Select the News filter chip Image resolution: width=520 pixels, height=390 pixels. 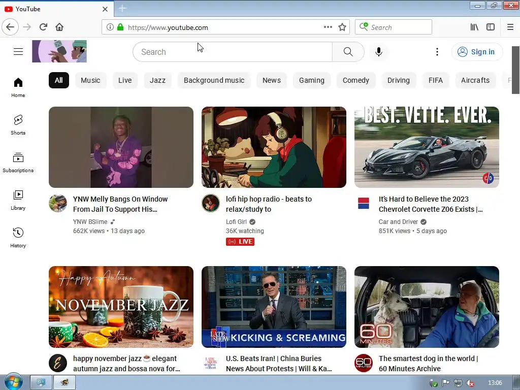coord(272,80)
